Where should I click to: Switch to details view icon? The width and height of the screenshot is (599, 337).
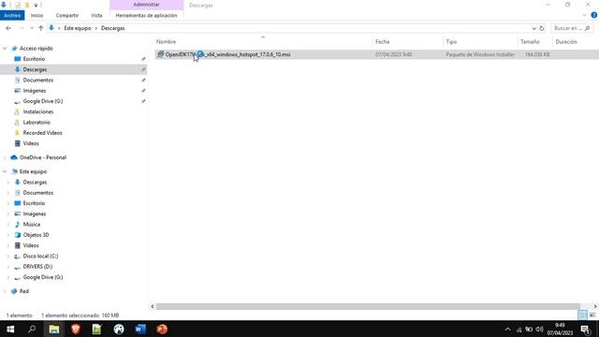click(582, 315)
